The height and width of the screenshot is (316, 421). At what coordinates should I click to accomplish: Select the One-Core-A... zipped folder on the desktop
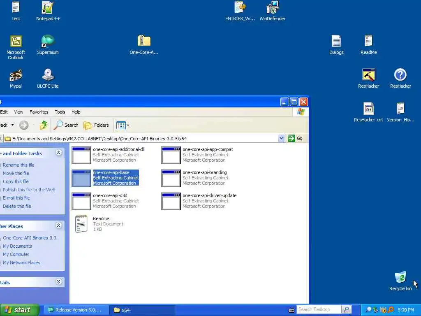tap(144, 44)
